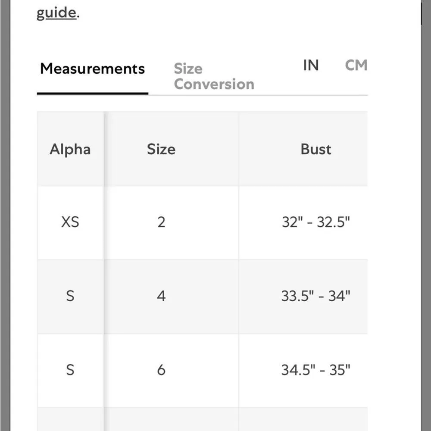Open the Size Conversion tab
This screenshot has width=431, height=431.
[x=214, y=76]
